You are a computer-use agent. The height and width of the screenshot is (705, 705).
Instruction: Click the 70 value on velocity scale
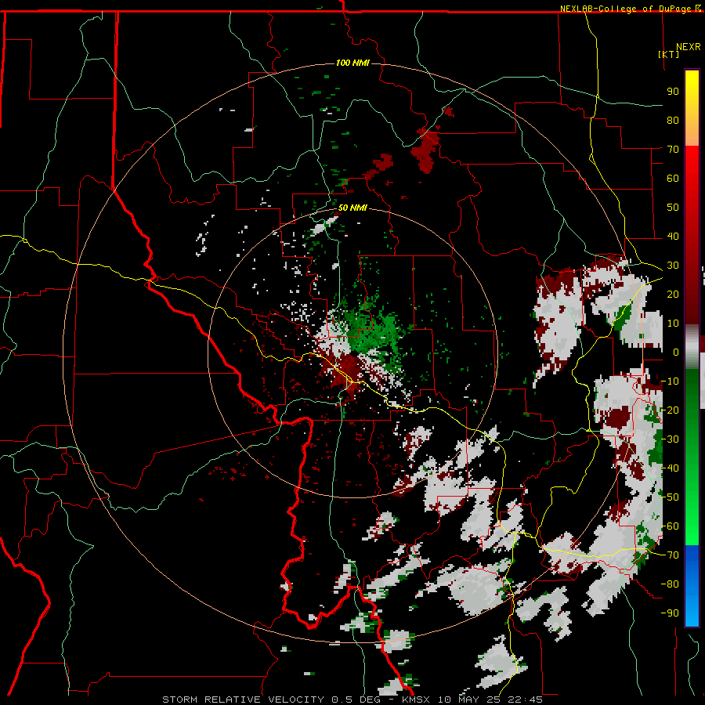tap(673, 150)
